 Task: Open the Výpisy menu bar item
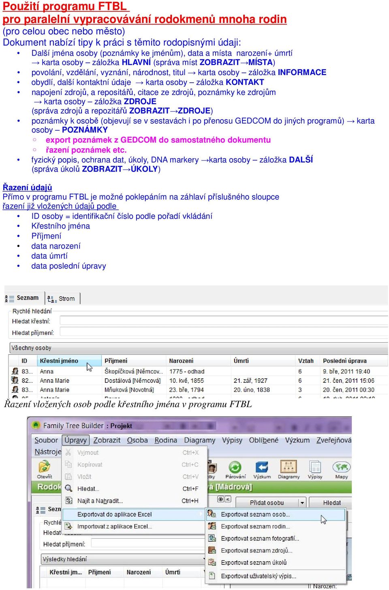232,440
